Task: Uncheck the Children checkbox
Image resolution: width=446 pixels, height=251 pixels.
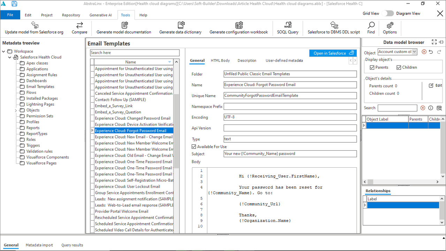Action: (399, 67)
